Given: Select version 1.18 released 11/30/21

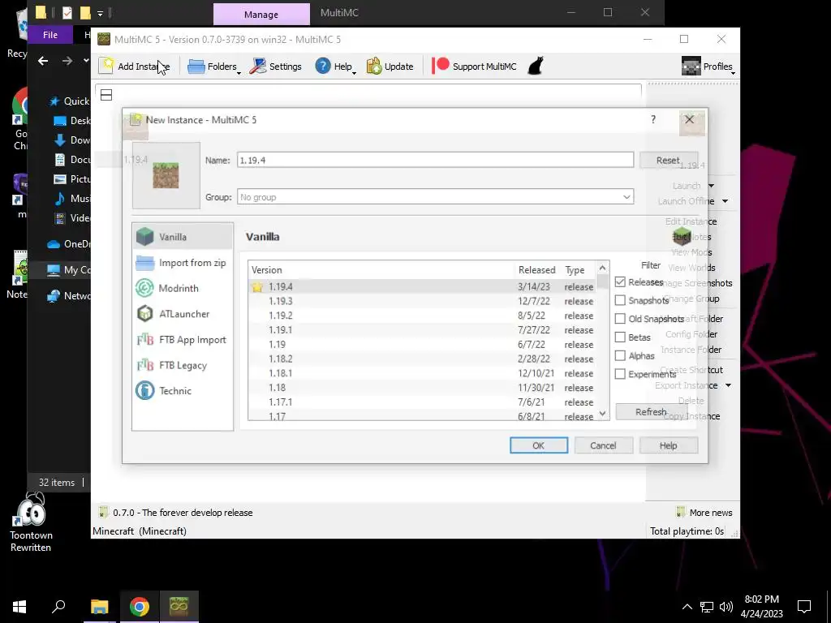Looking at the screenshot, I should pos(422,387).
